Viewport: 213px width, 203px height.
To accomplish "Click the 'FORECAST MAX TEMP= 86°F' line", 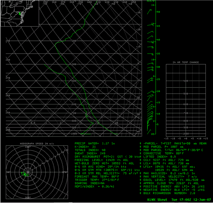I will [x=97, y=177].
